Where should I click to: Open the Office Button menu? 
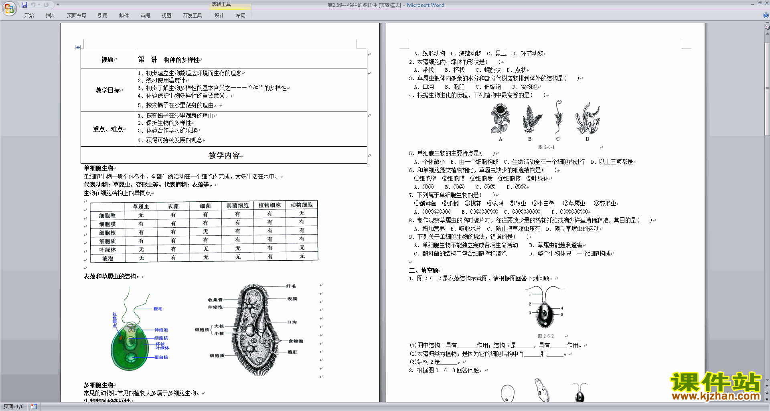(x=9, y=8)
